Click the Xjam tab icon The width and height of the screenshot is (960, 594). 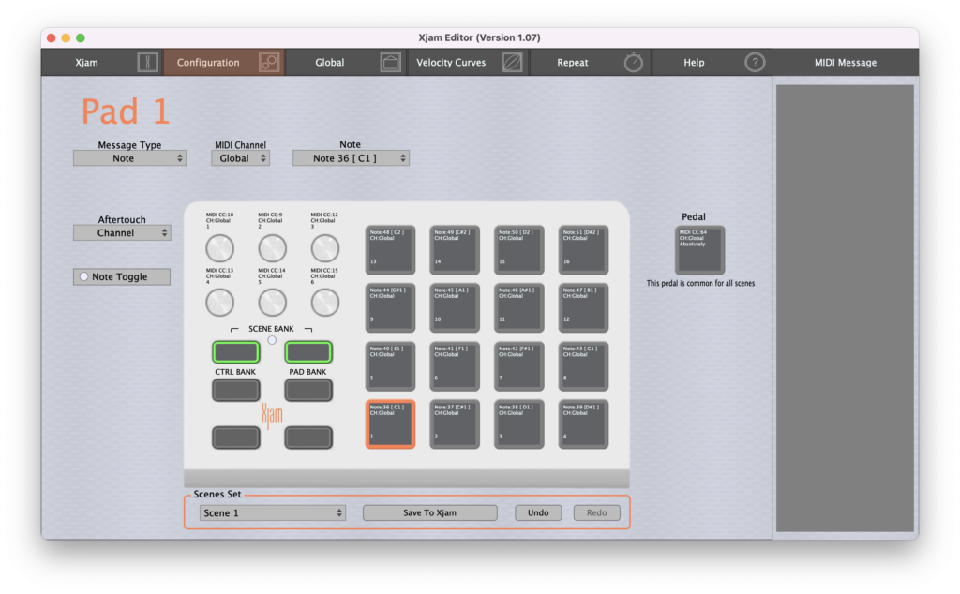[148, 63]
